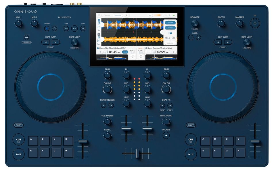276x173 pixels.
Task: Open the FLANGER effect selector
Action: [170, 23]
